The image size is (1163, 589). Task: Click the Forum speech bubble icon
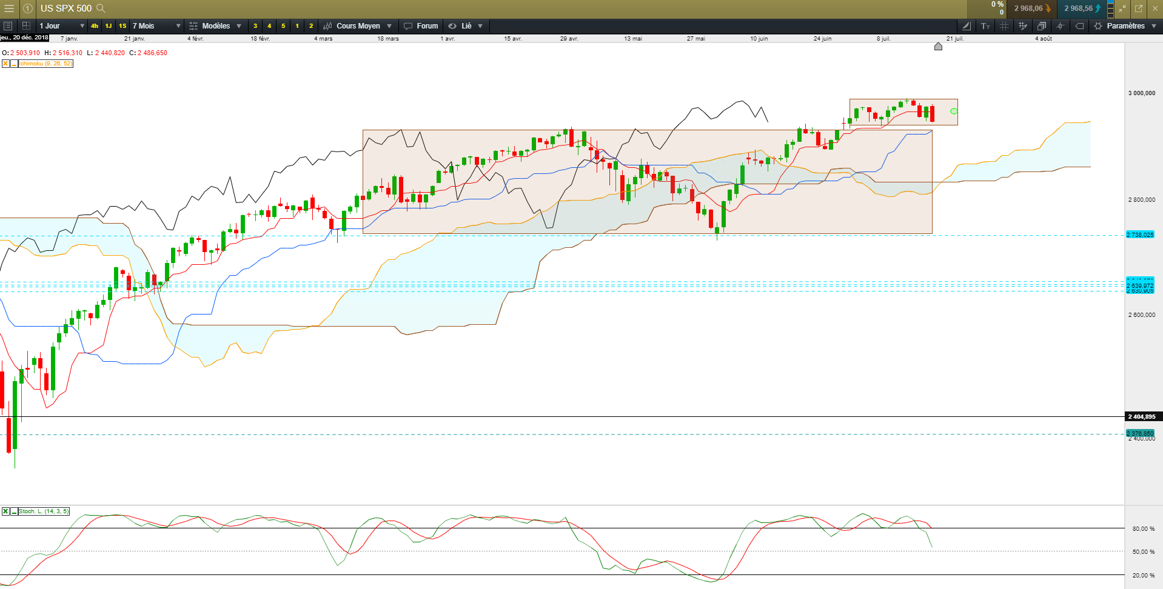click(408, 26)
